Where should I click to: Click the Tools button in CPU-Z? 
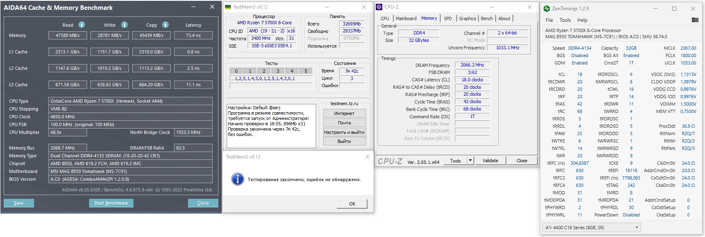tap(455, 161)
